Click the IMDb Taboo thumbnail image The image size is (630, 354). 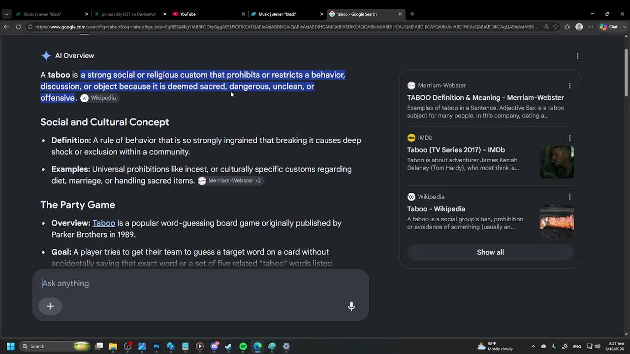click(557, 162)
